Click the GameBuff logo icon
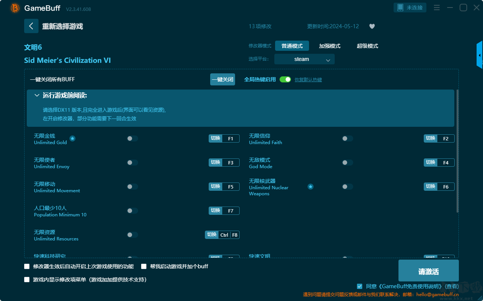Screen dimensions: 483x301 pos(15,8)
